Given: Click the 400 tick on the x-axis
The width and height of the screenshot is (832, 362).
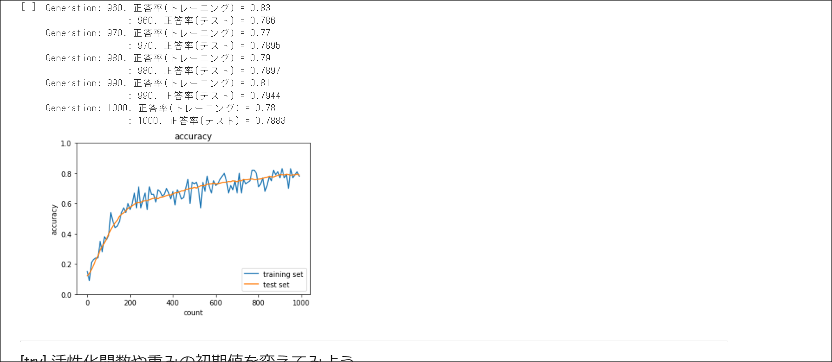Looking at the screenshot, I should pyautogui.click(x=173, y=303).
